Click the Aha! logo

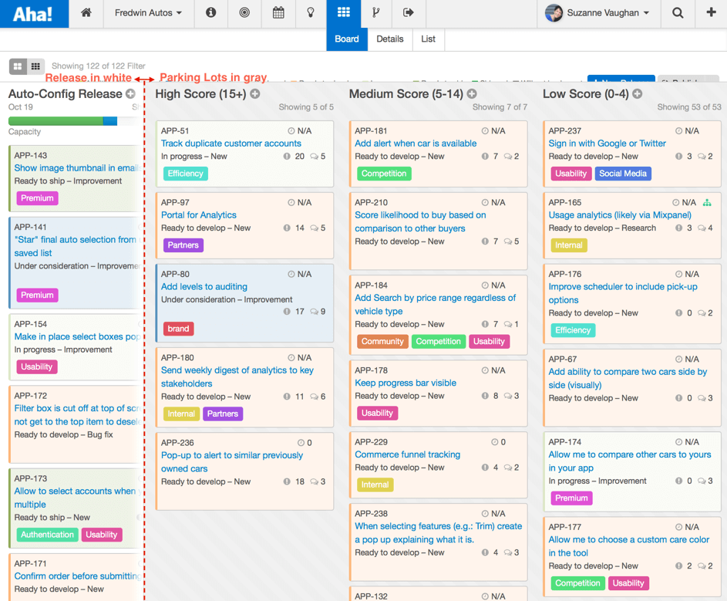[34, 14]
